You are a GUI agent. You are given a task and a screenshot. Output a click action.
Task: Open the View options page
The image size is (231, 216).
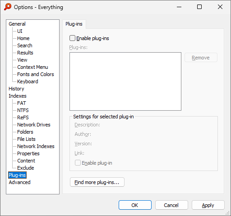click(x=22, y=60)
